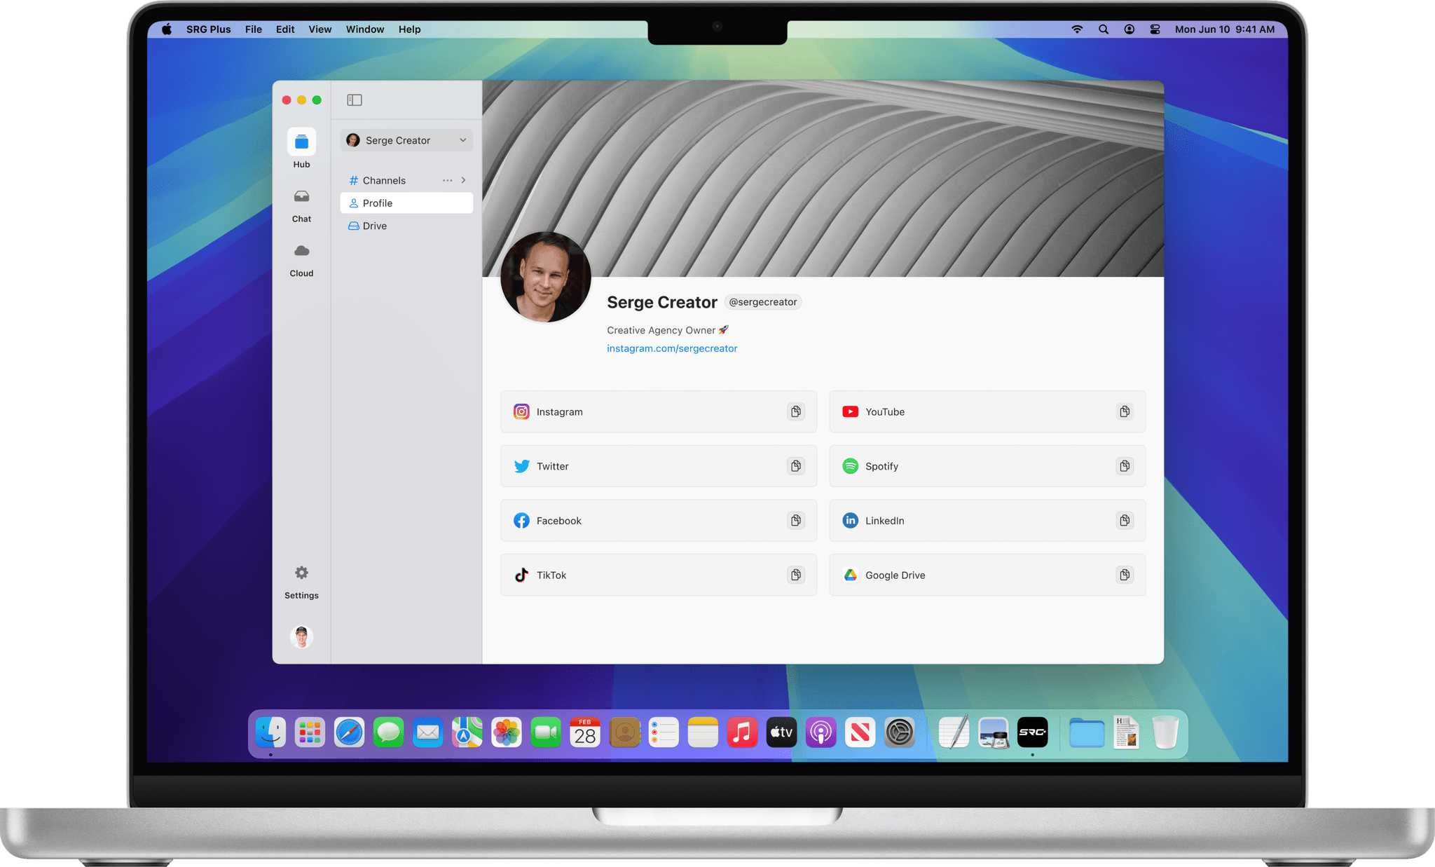Open Control Center in menu bar
Viewport: 1435px width, 867px height.
click(x=1155, y=29)
